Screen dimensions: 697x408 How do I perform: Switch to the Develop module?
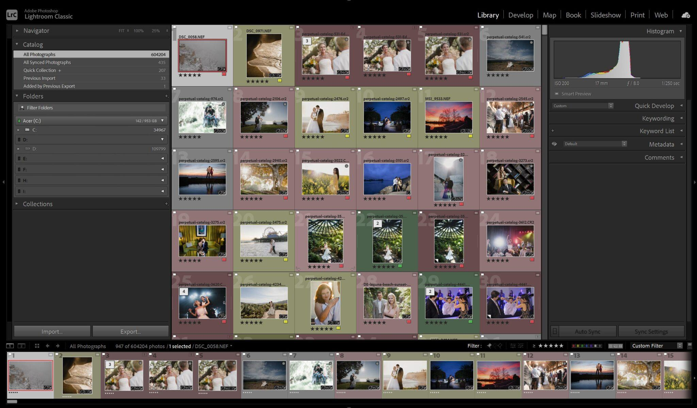point(520,15)
